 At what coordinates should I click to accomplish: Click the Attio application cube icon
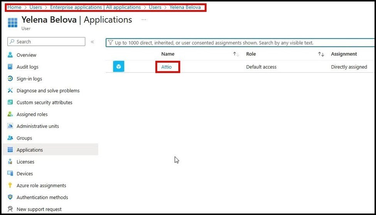point(119,67)
